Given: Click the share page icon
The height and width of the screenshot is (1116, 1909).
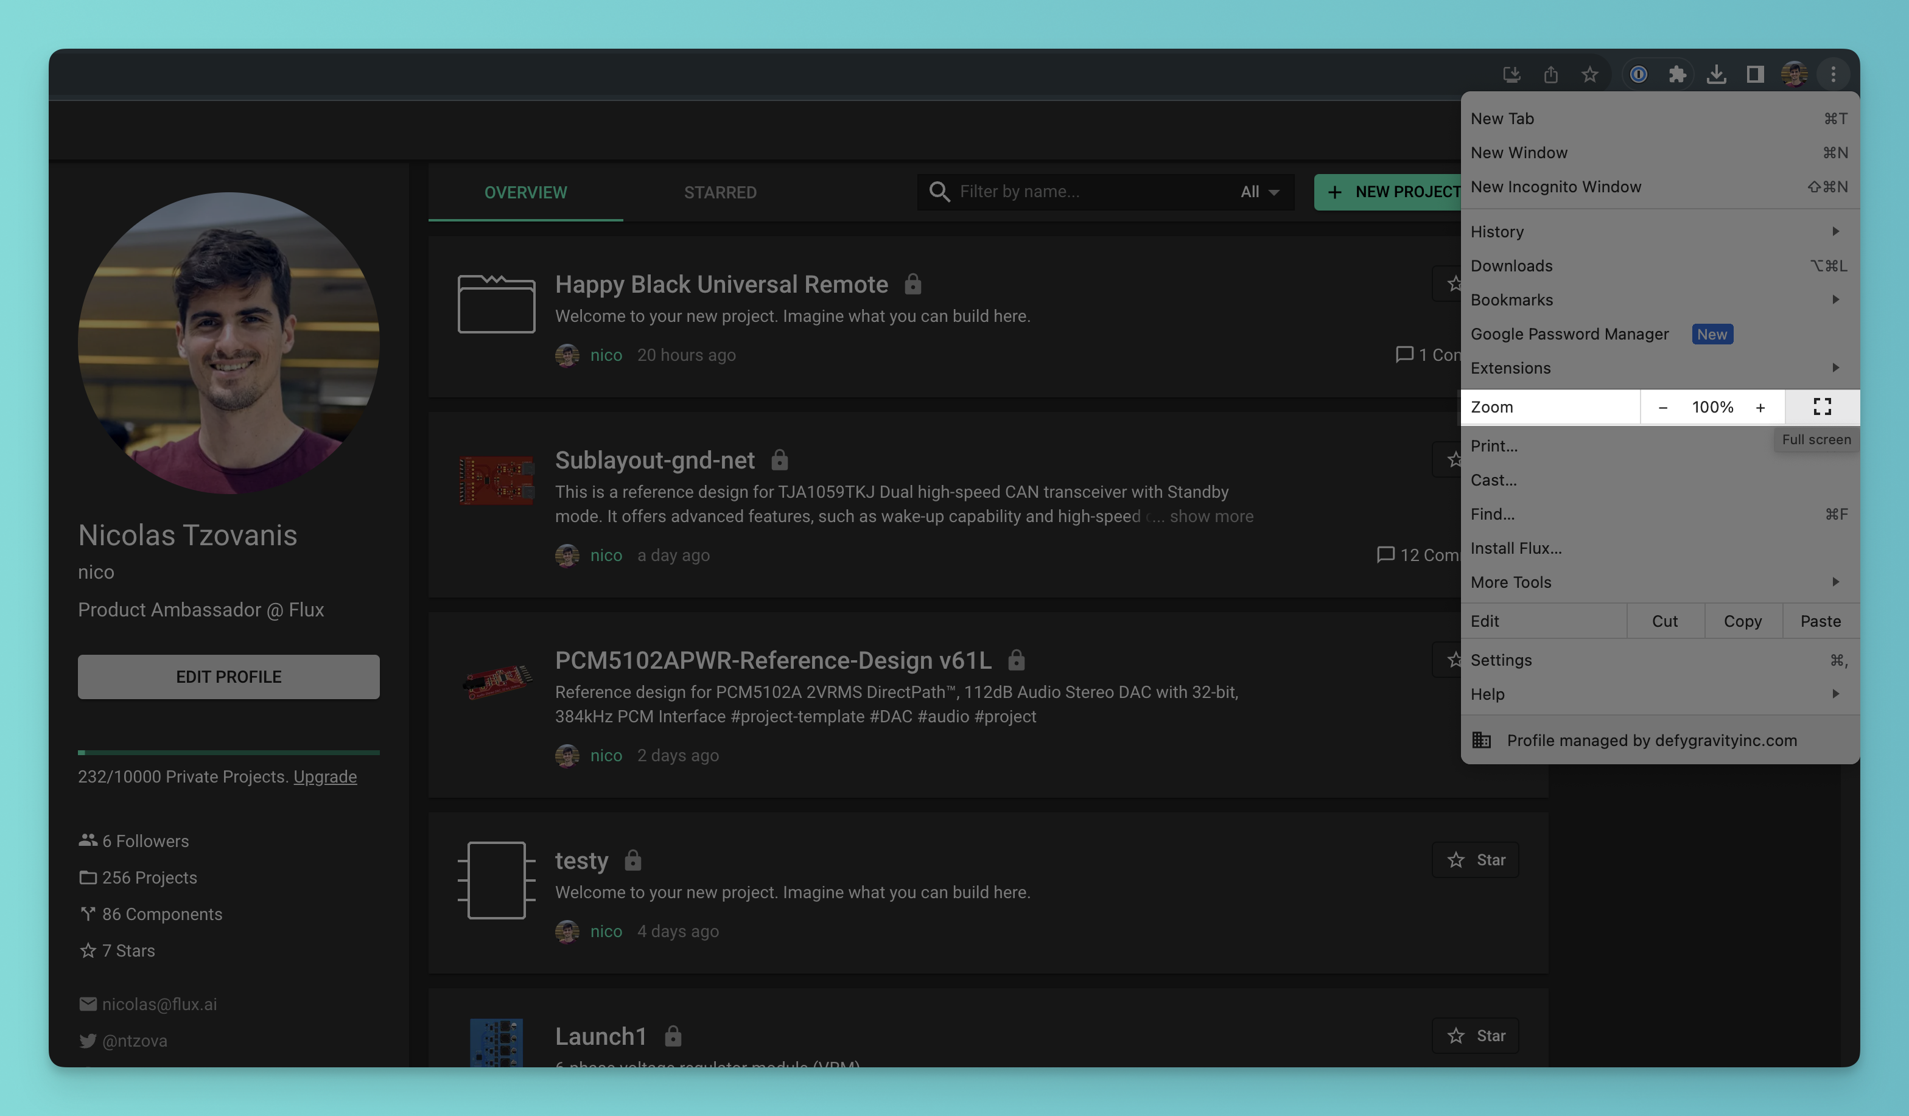Looking at the screenshot, I should [x=1550, y=74].
